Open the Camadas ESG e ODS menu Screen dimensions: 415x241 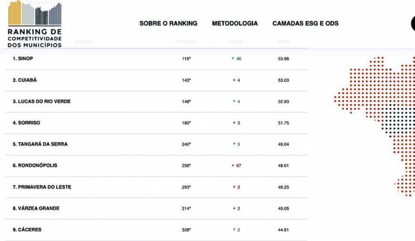pyautogui.click(x=305, y=23)
